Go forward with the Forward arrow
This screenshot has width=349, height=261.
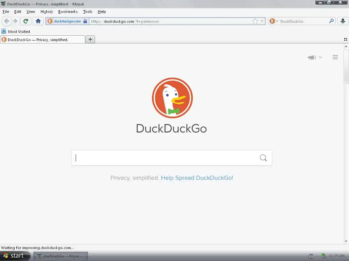coord(15,21)
